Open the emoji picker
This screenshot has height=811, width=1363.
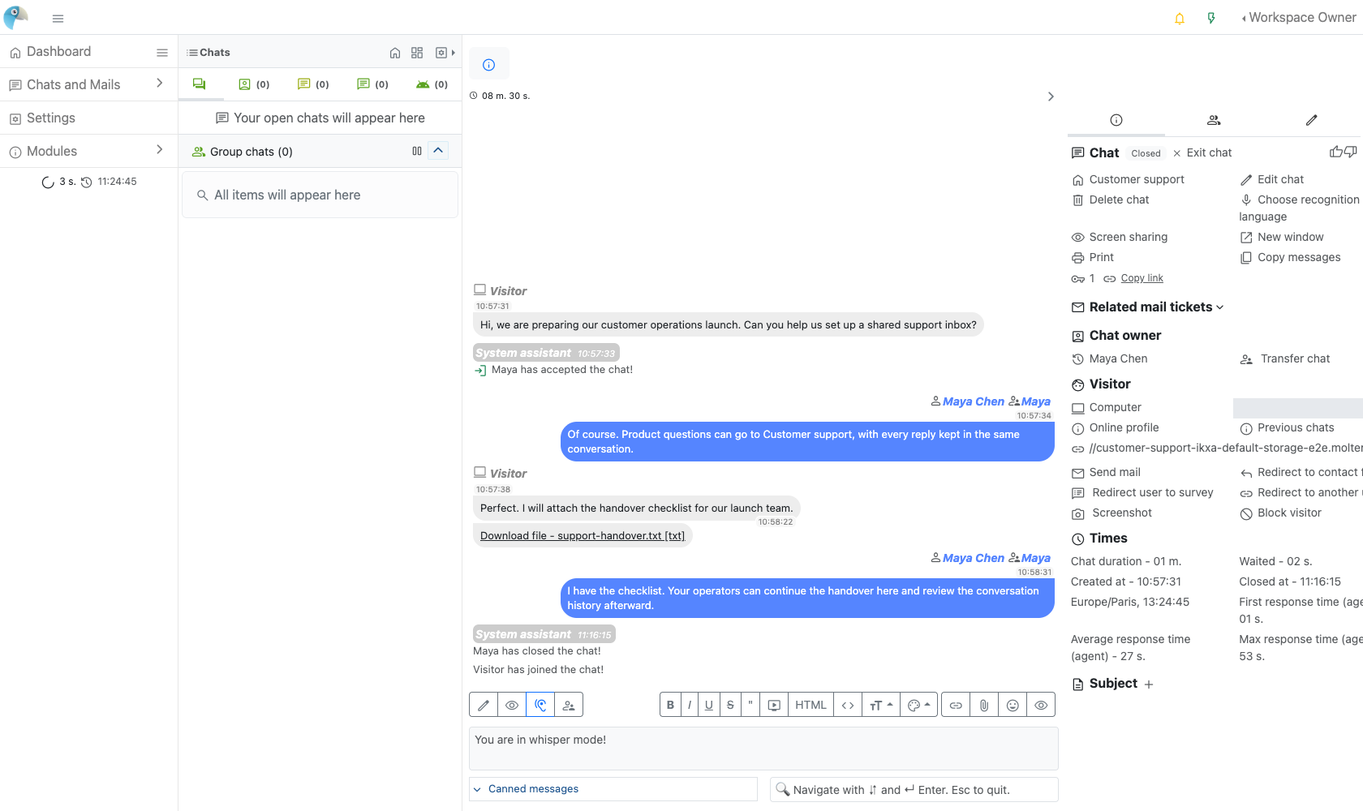point(1013,705)
